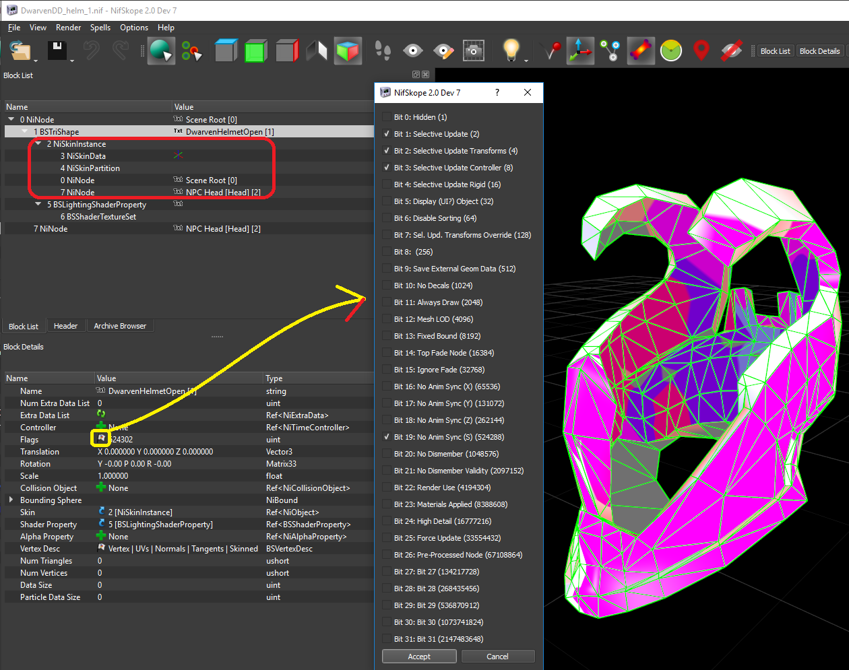Switch to the Header tab
The image size is (849, 670).
click(65, 326)
